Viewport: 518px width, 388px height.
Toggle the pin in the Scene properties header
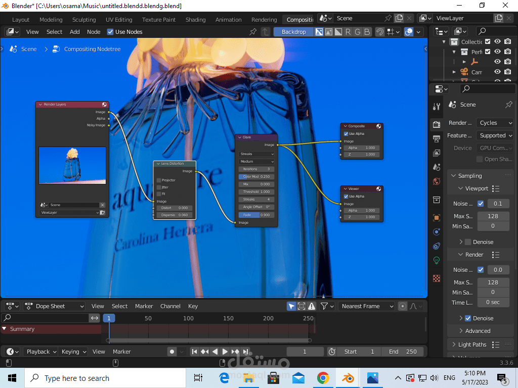(x=509, y=105)
